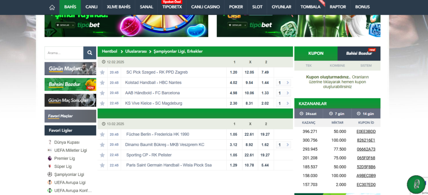Switch to the Bahisi Bozdur tab
428x195 pixels.
pyautogui.click(x=359, y=54)
